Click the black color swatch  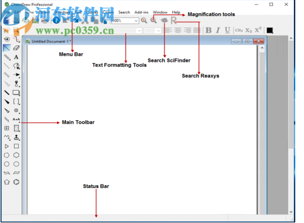tap(270, 30)
